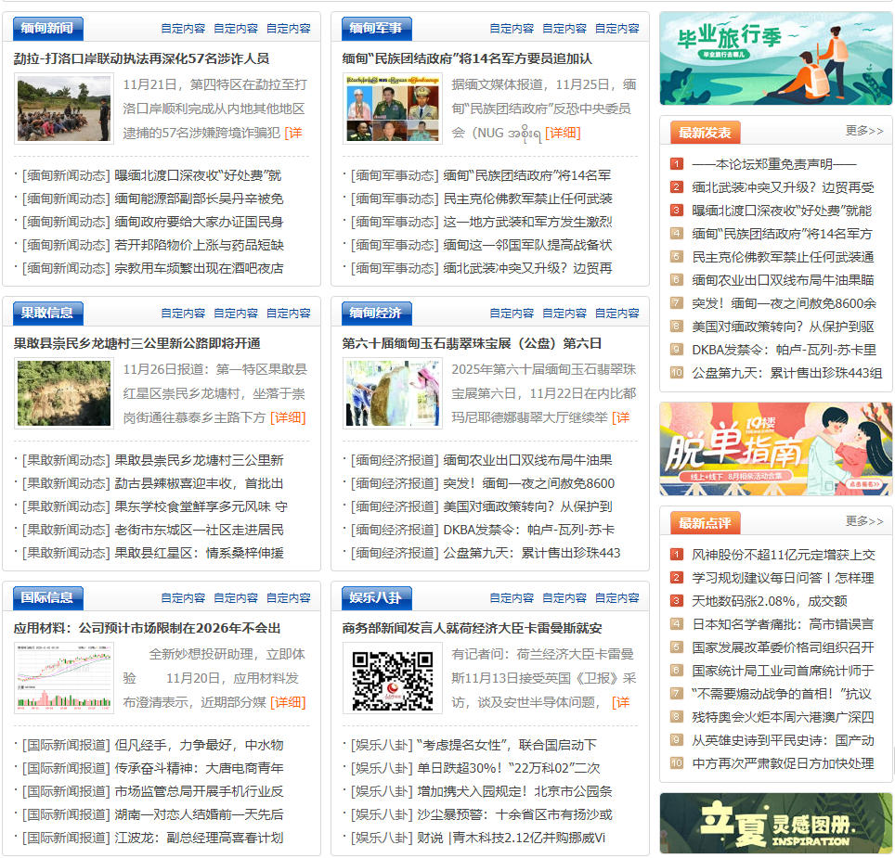Image resolution: width=895 pixels, height=858 pixels.
Task: Click the 勐拉 arrested suspects news thumbnail
Action: [x=63, y=109]
